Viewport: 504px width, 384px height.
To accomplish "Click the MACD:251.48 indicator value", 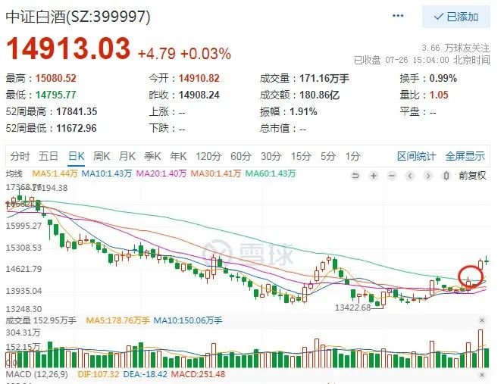I will tap(198, 374).
